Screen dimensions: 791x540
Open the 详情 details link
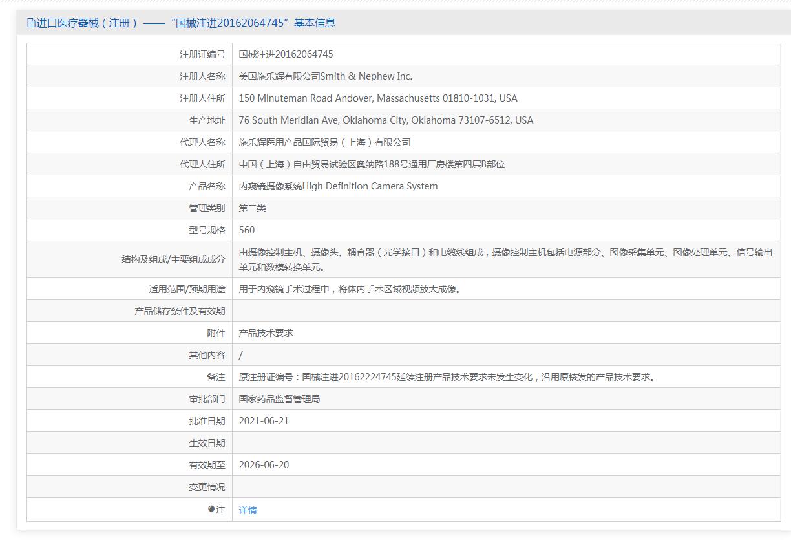[x=248, y=510]
